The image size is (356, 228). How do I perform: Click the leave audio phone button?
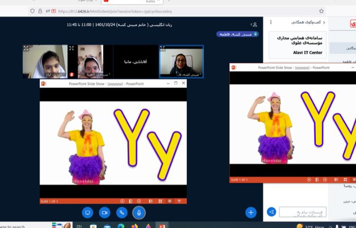[122, 213]
